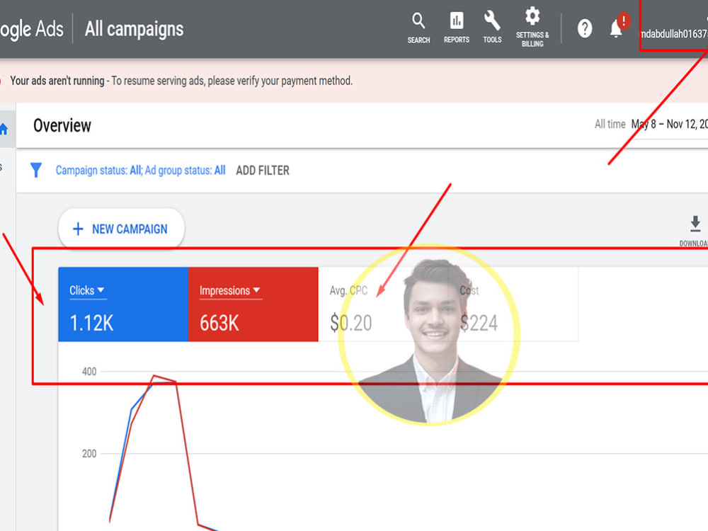Open the Search tool in header

pos(418,28)
